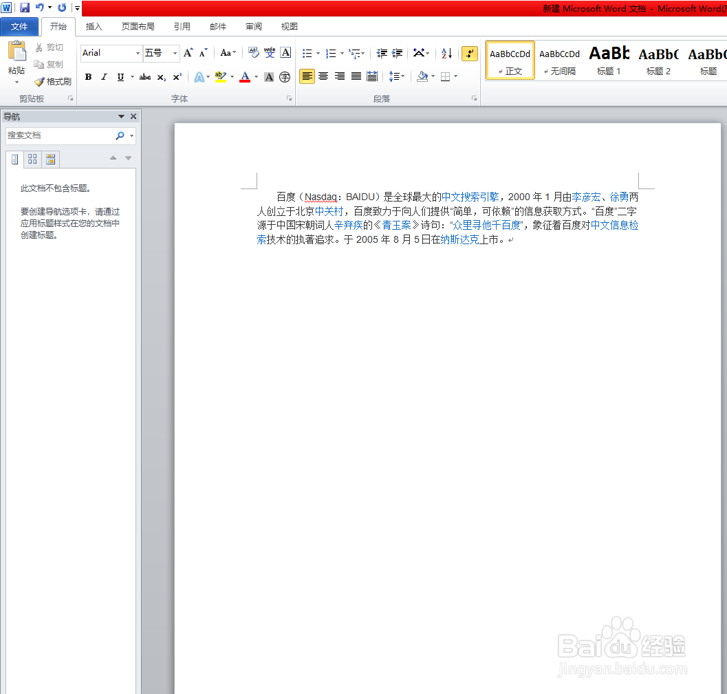Apply distributed alignment
Screen dimensions: 727x694
(x=372, y=76)
